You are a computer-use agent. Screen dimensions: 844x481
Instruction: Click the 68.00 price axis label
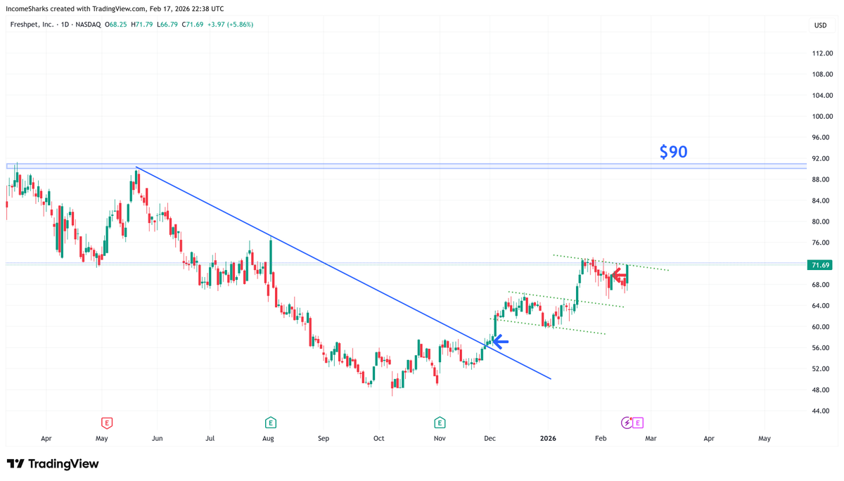[x=822, y=285]
